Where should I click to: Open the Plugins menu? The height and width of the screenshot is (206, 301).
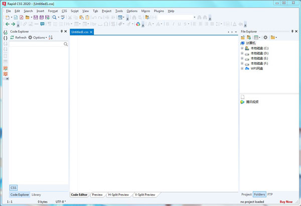(x=159, y=11)
